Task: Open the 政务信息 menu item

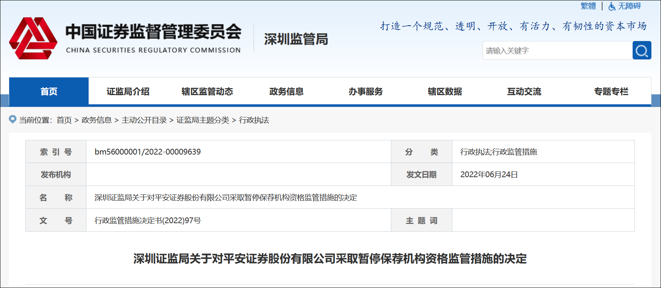Action: pyautogui.click(x=287, y=91)
